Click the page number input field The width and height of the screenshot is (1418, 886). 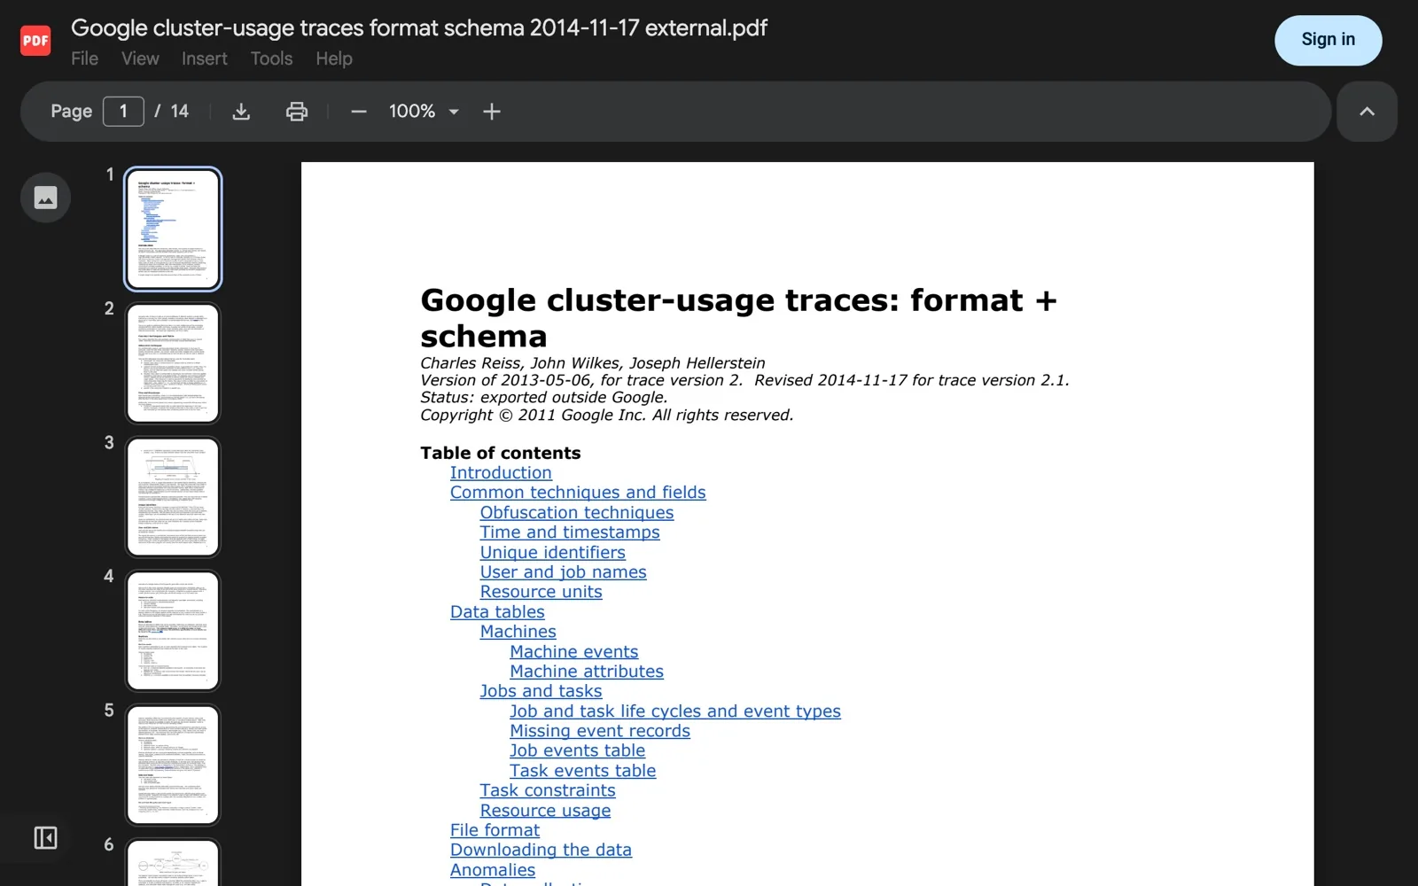pos(123,112)
